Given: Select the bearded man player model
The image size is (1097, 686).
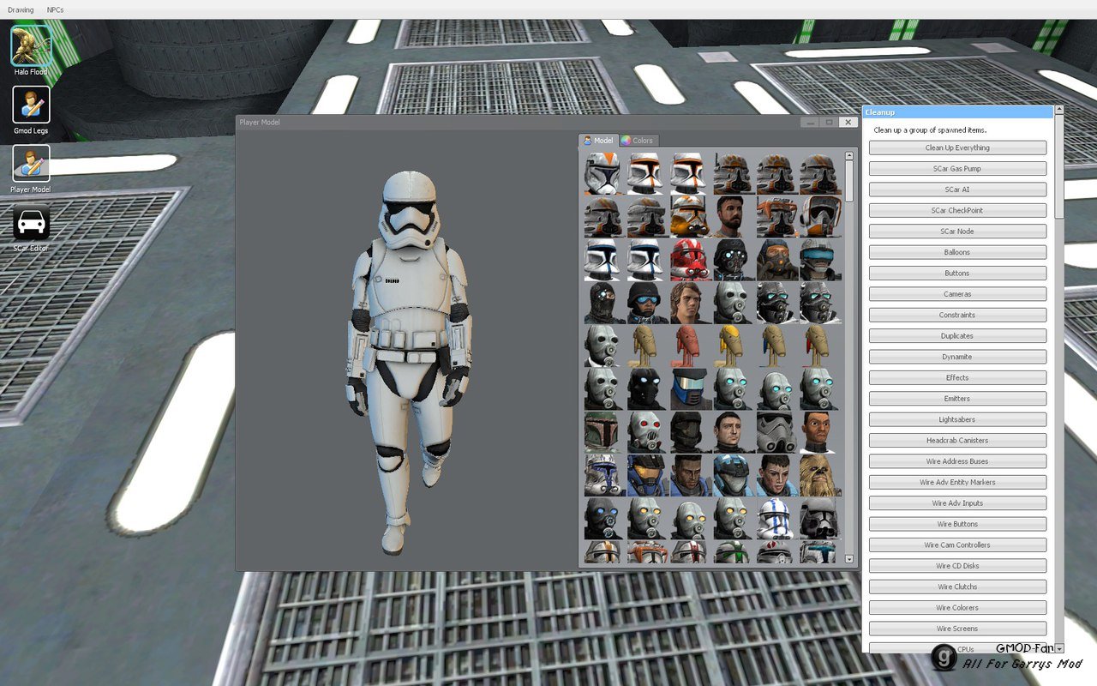Looking at the screenshot, I should (734, 216).
